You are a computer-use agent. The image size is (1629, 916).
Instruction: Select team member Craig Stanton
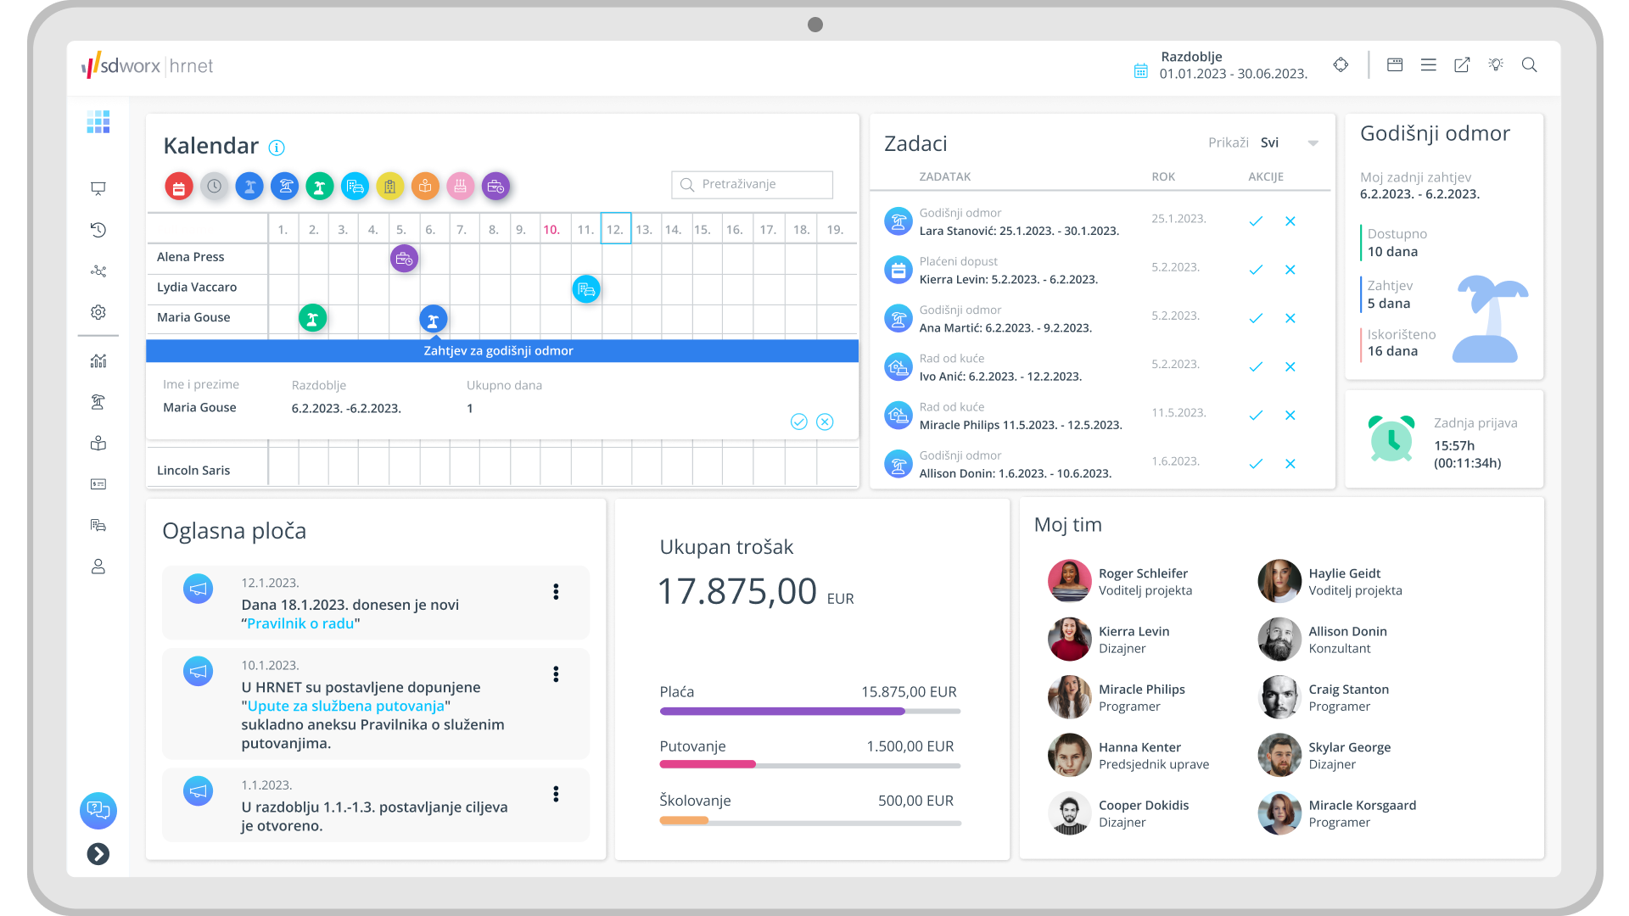coord(1325,697)
